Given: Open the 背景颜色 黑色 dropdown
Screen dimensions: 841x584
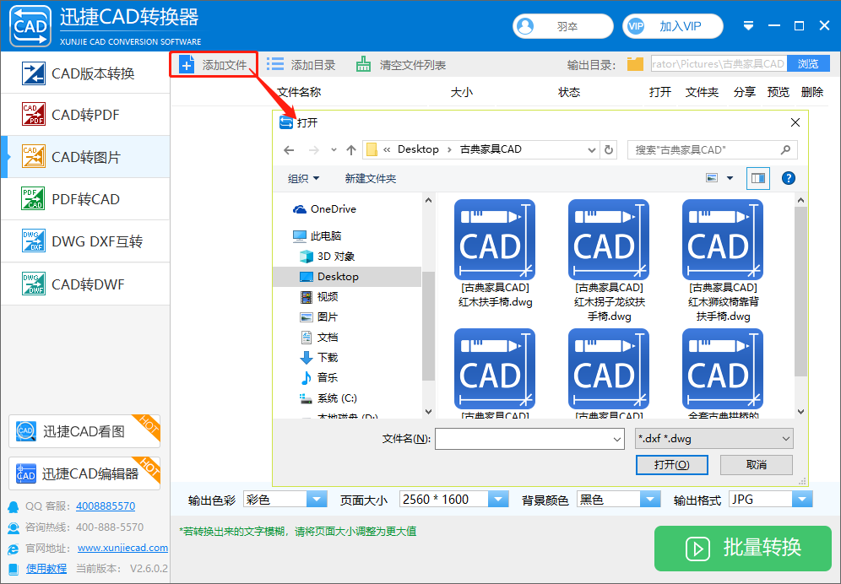Looking at the screenshot, I should (x=618, y=500).
